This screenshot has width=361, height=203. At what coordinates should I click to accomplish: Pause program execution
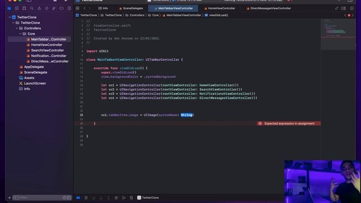pyautogui.click(x=86, y=198)
